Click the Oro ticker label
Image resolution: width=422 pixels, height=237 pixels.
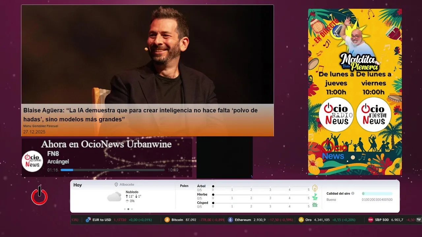tap(309, 220)
